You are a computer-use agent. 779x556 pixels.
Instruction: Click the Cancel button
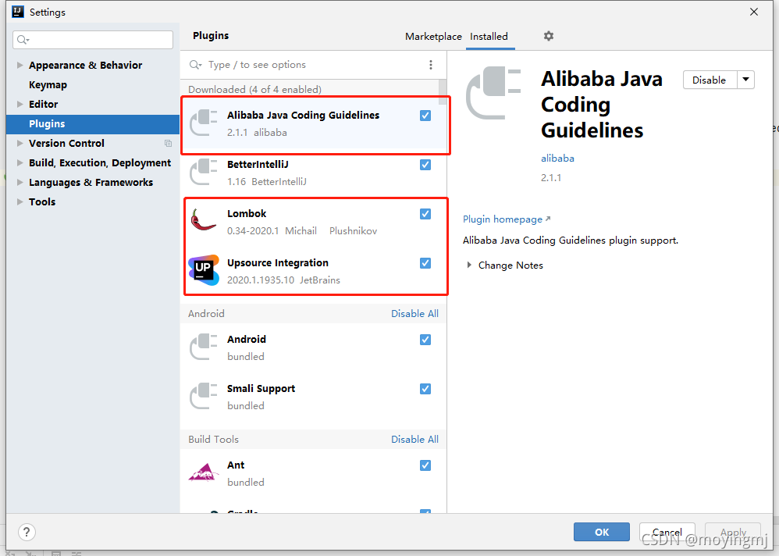click(x=667, y=532)
